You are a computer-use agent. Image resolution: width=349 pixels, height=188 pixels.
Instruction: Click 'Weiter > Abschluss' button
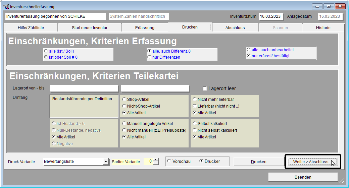tap(313, 162)
